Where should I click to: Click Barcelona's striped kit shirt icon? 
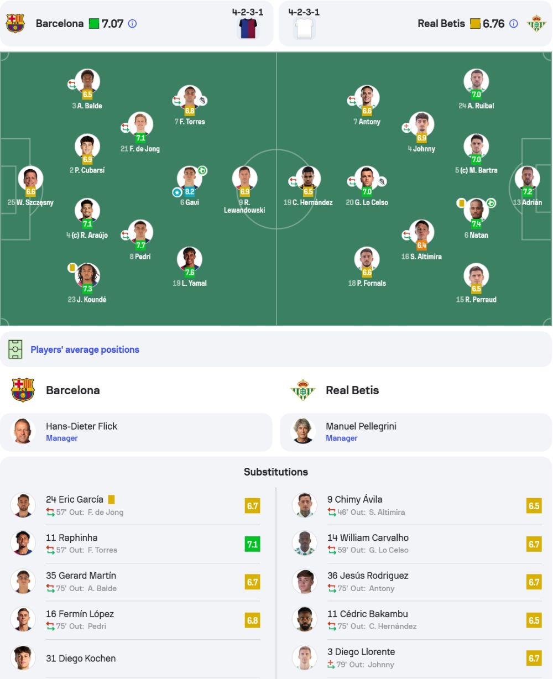click(248, 28)
